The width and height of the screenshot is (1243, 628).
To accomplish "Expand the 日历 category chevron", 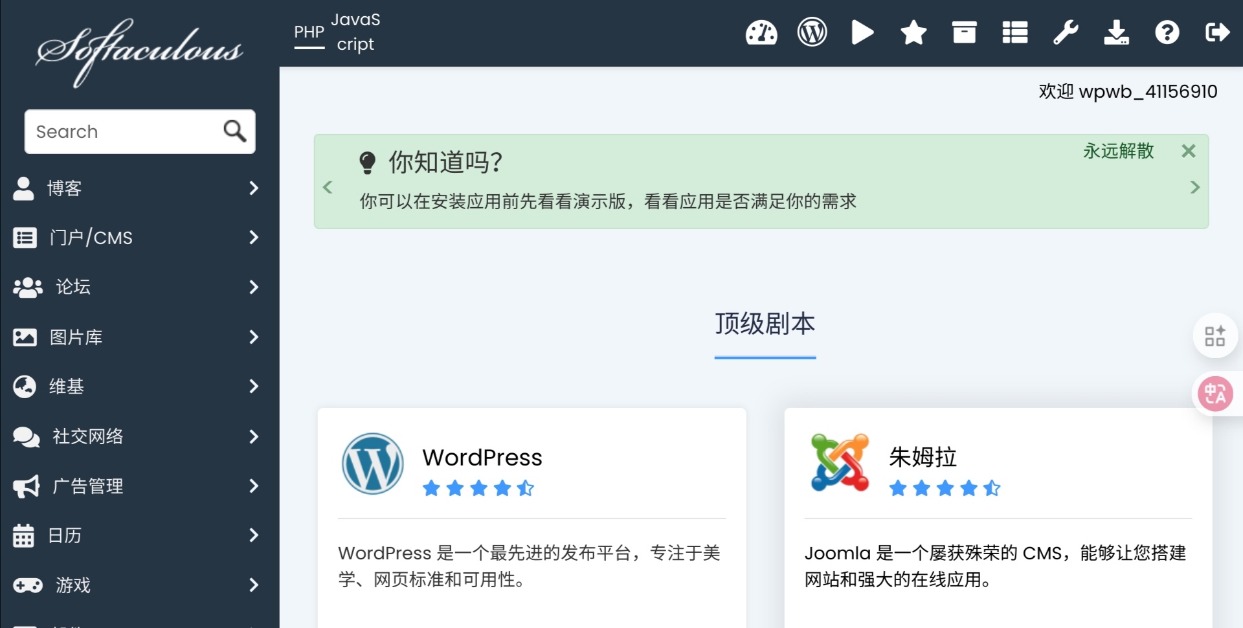I will (x=254, y=535).
